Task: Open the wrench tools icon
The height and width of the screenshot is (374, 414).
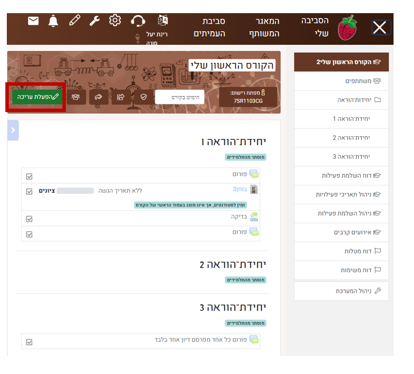Action: pyautogui.click(x=95, y=21)
